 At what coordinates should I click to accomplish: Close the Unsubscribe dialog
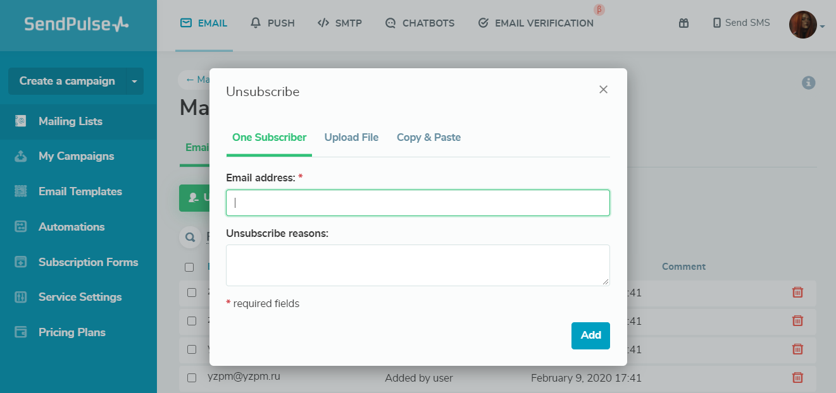[603, 90]
